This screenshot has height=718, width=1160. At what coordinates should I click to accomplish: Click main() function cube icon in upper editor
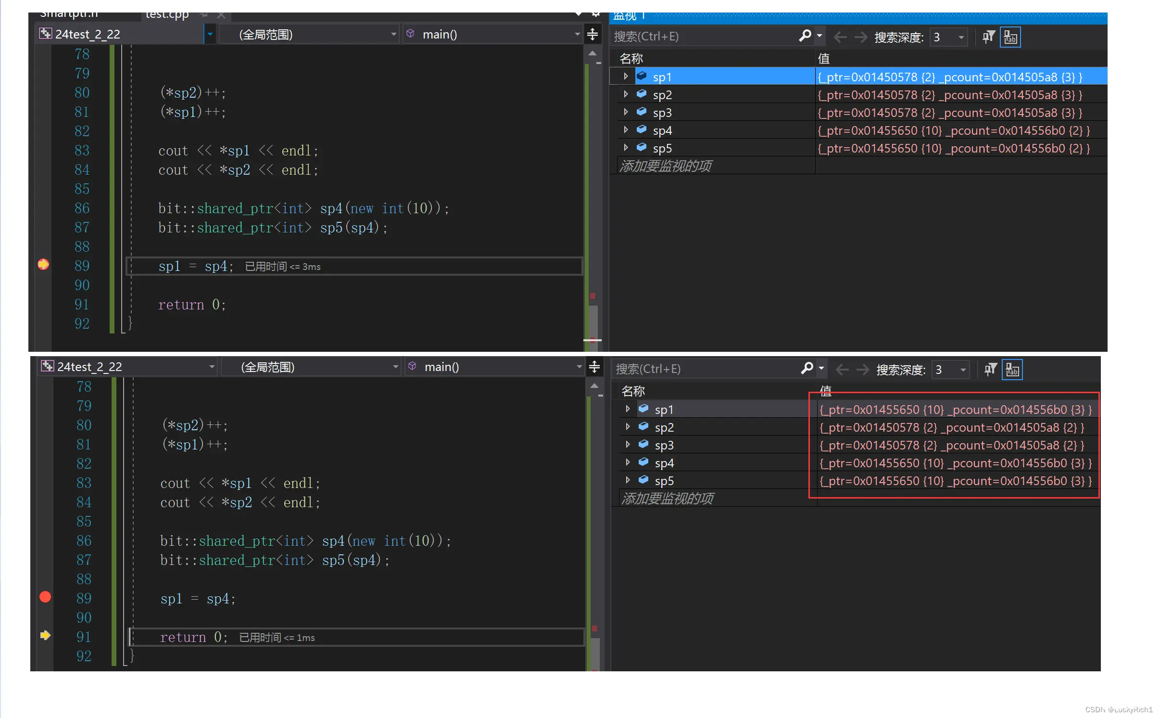411,34
